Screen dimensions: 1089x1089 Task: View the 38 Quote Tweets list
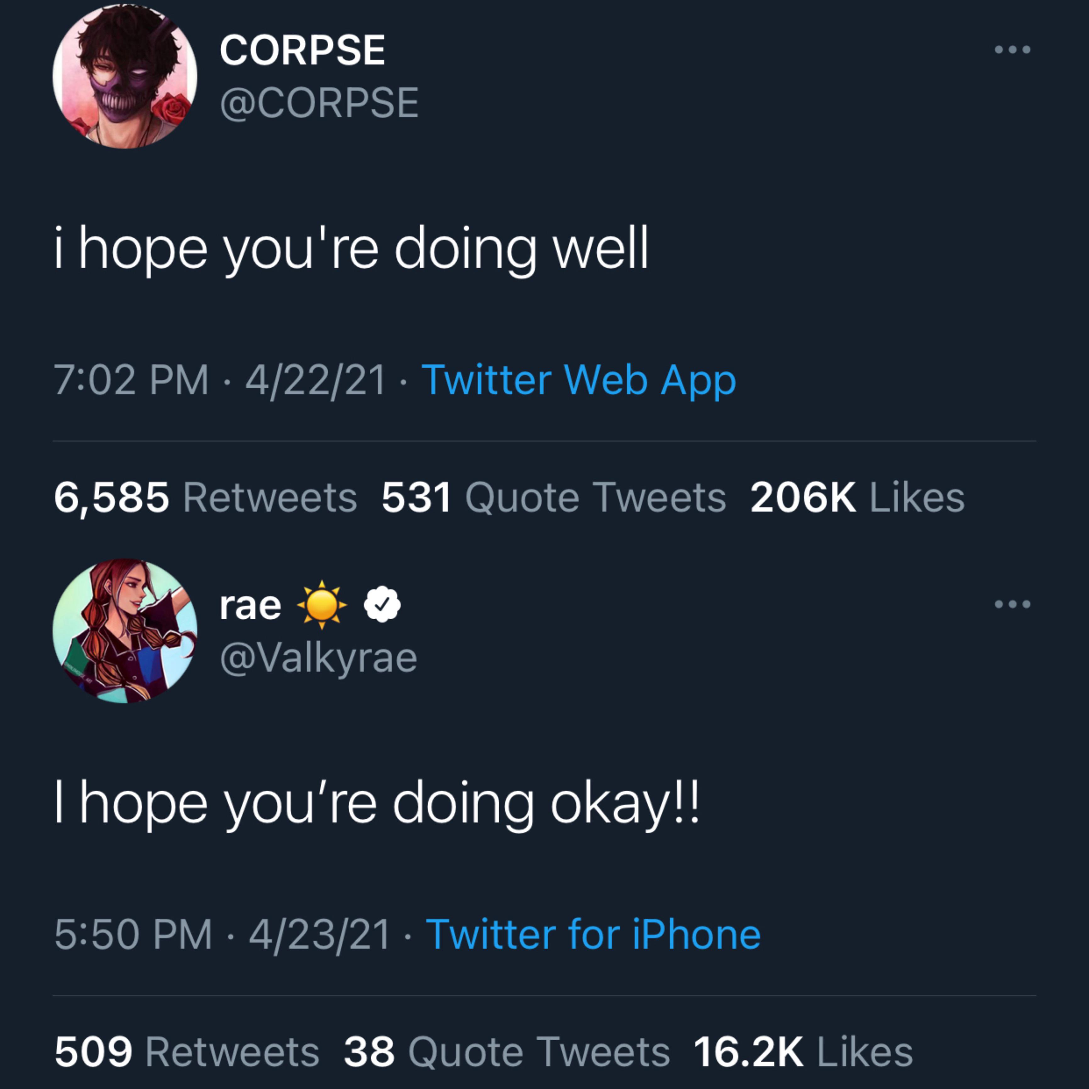pyautogui.click(x=507, y=1052)
